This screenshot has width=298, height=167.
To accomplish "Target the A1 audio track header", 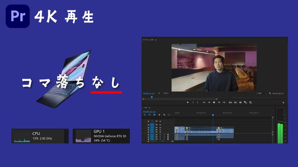I will click(x=152, y=135).
